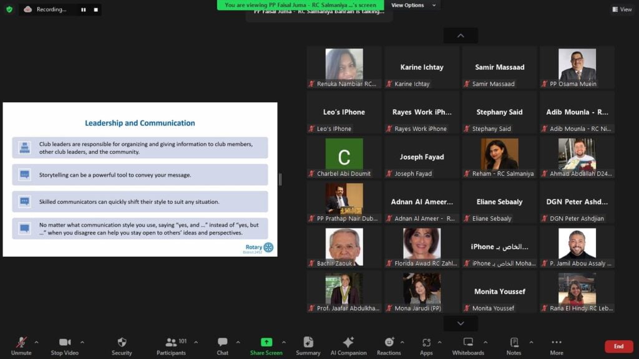Expand the Notes options arrow
The height and width of the screenshot is (359, 639).
532,342
